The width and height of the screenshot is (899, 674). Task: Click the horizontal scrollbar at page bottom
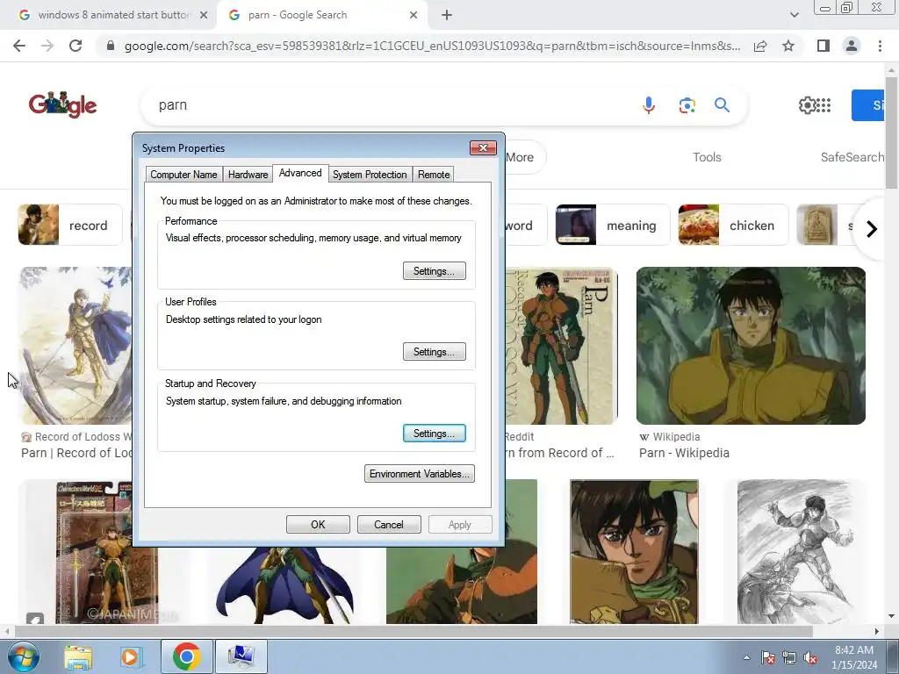(x=413, y=631)
